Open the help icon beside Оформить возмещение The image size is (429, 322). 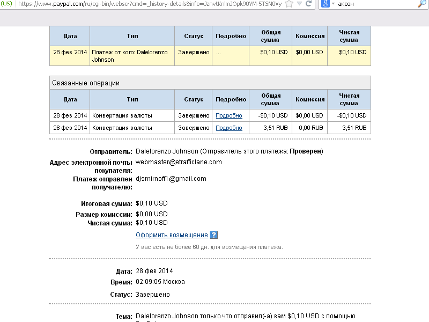click(214, 235)
